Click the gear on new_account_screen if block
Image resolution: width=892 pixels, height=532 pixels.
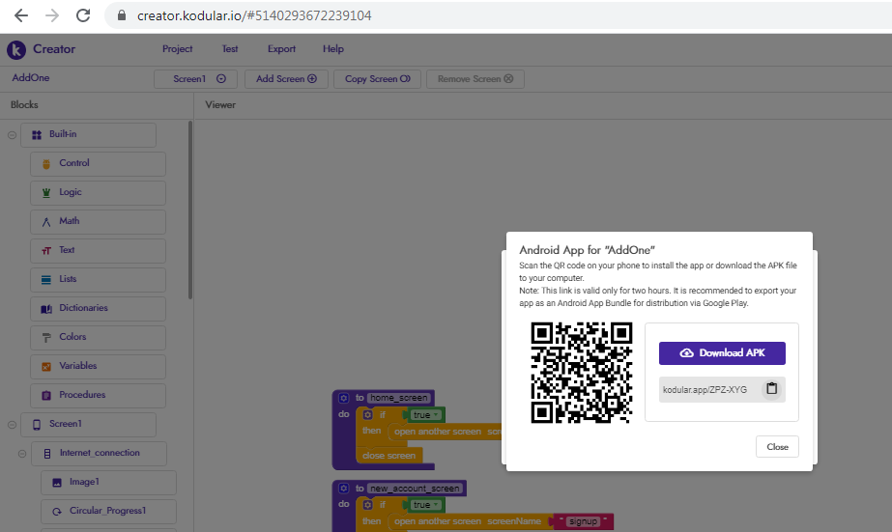click(x=367, y=505)
